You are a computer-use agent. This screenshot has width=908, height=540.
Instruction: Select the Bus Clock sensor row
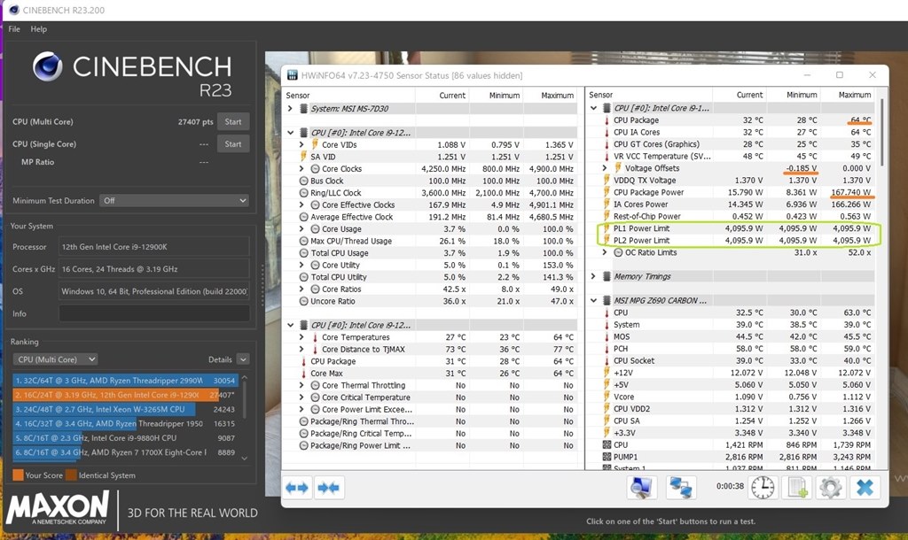click(430, 181)
